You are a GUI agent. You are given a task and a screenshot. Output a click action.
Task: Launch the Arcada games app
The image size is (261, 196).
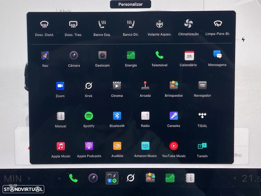click(145, 86)
